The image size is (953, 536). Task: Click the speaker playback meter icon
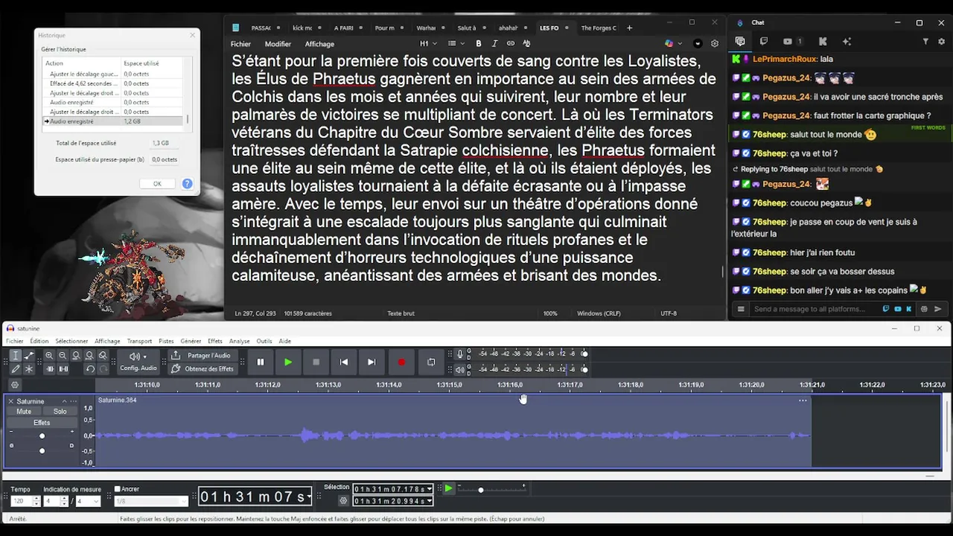point(459,369)
